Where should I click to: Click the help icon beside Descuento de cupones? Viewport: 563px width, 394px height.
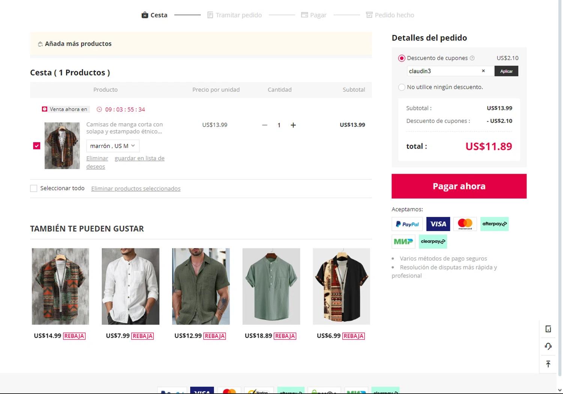point(472,58)
